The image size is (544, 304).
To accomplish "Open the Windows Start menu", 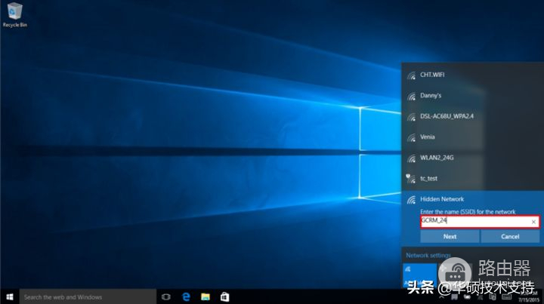I will (9, 296).
